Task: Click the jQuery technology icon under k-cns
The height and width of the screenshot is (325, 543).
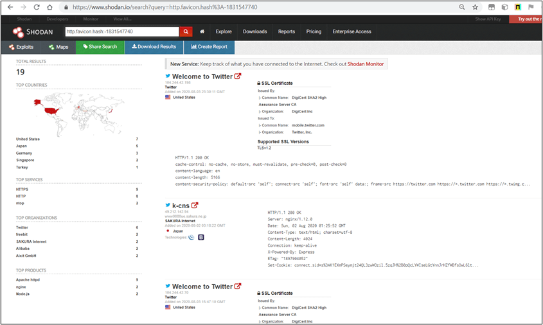Action: coord(191,238)
